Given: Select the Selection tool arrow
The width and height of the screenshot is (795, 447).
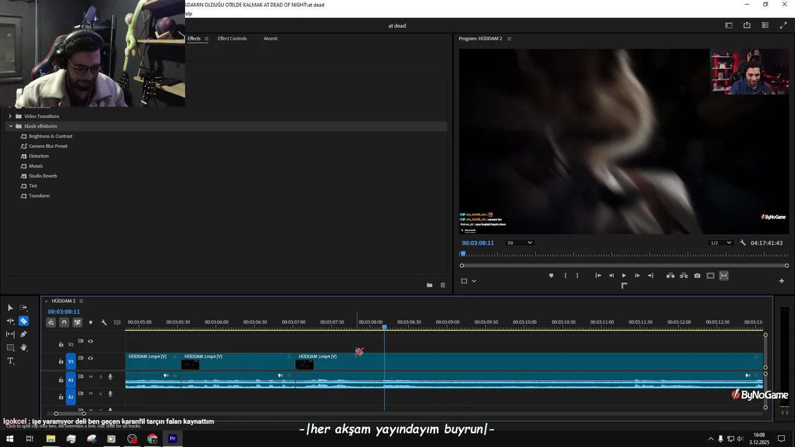Looking at the screenshot, I should (x=10, y=308).
